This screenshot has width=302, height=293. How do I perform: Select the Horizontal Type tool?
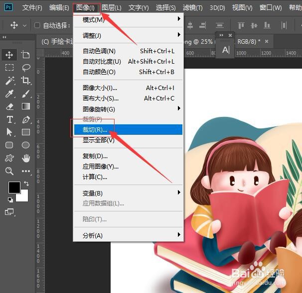(x=10, y=119)
